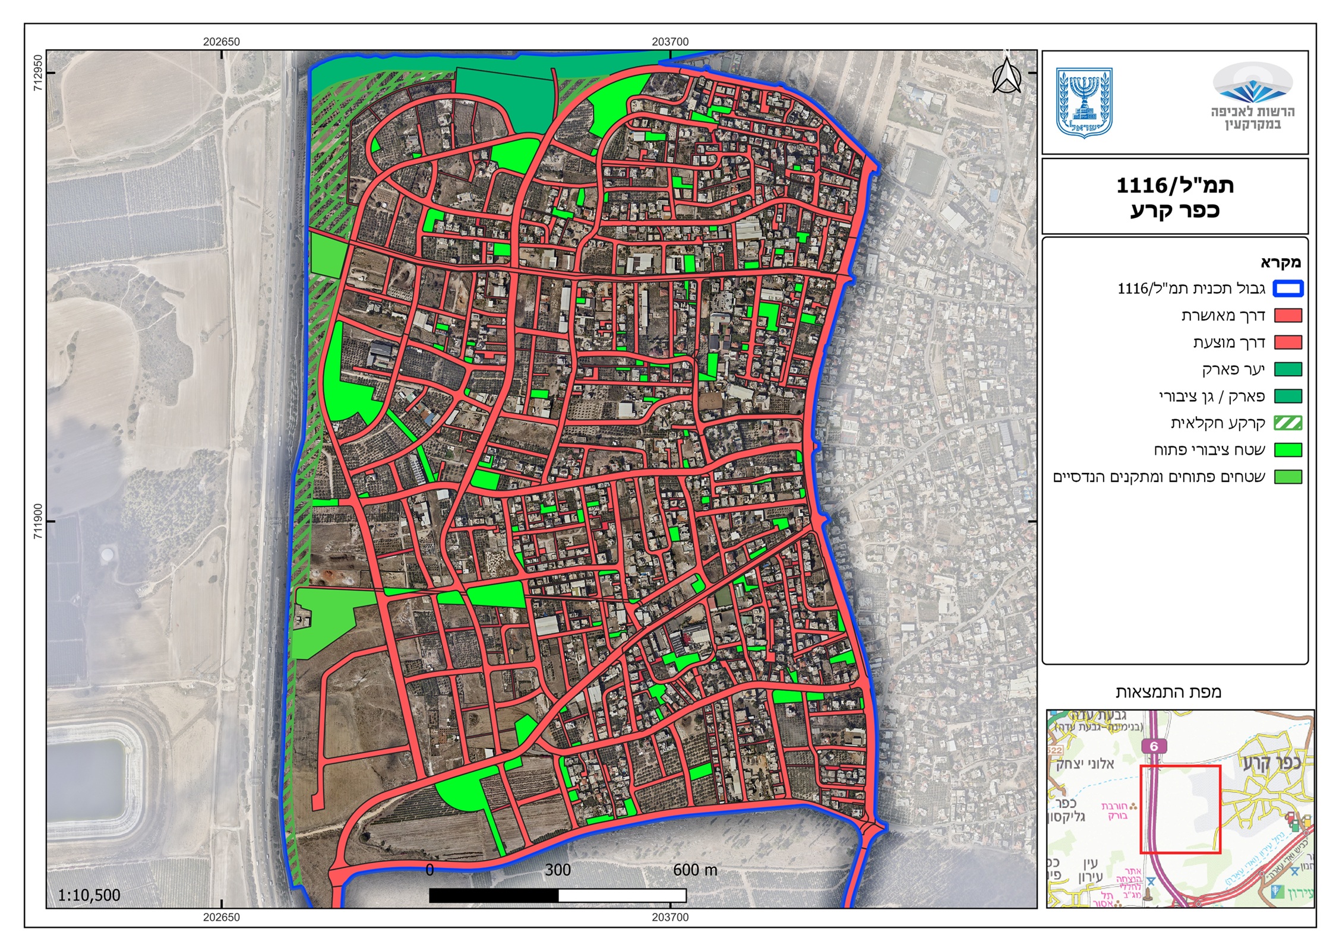The height and width of the screenshot is (942, 1333).
Task: Click the יער פארק dark green swatch
Action: 1288,369
